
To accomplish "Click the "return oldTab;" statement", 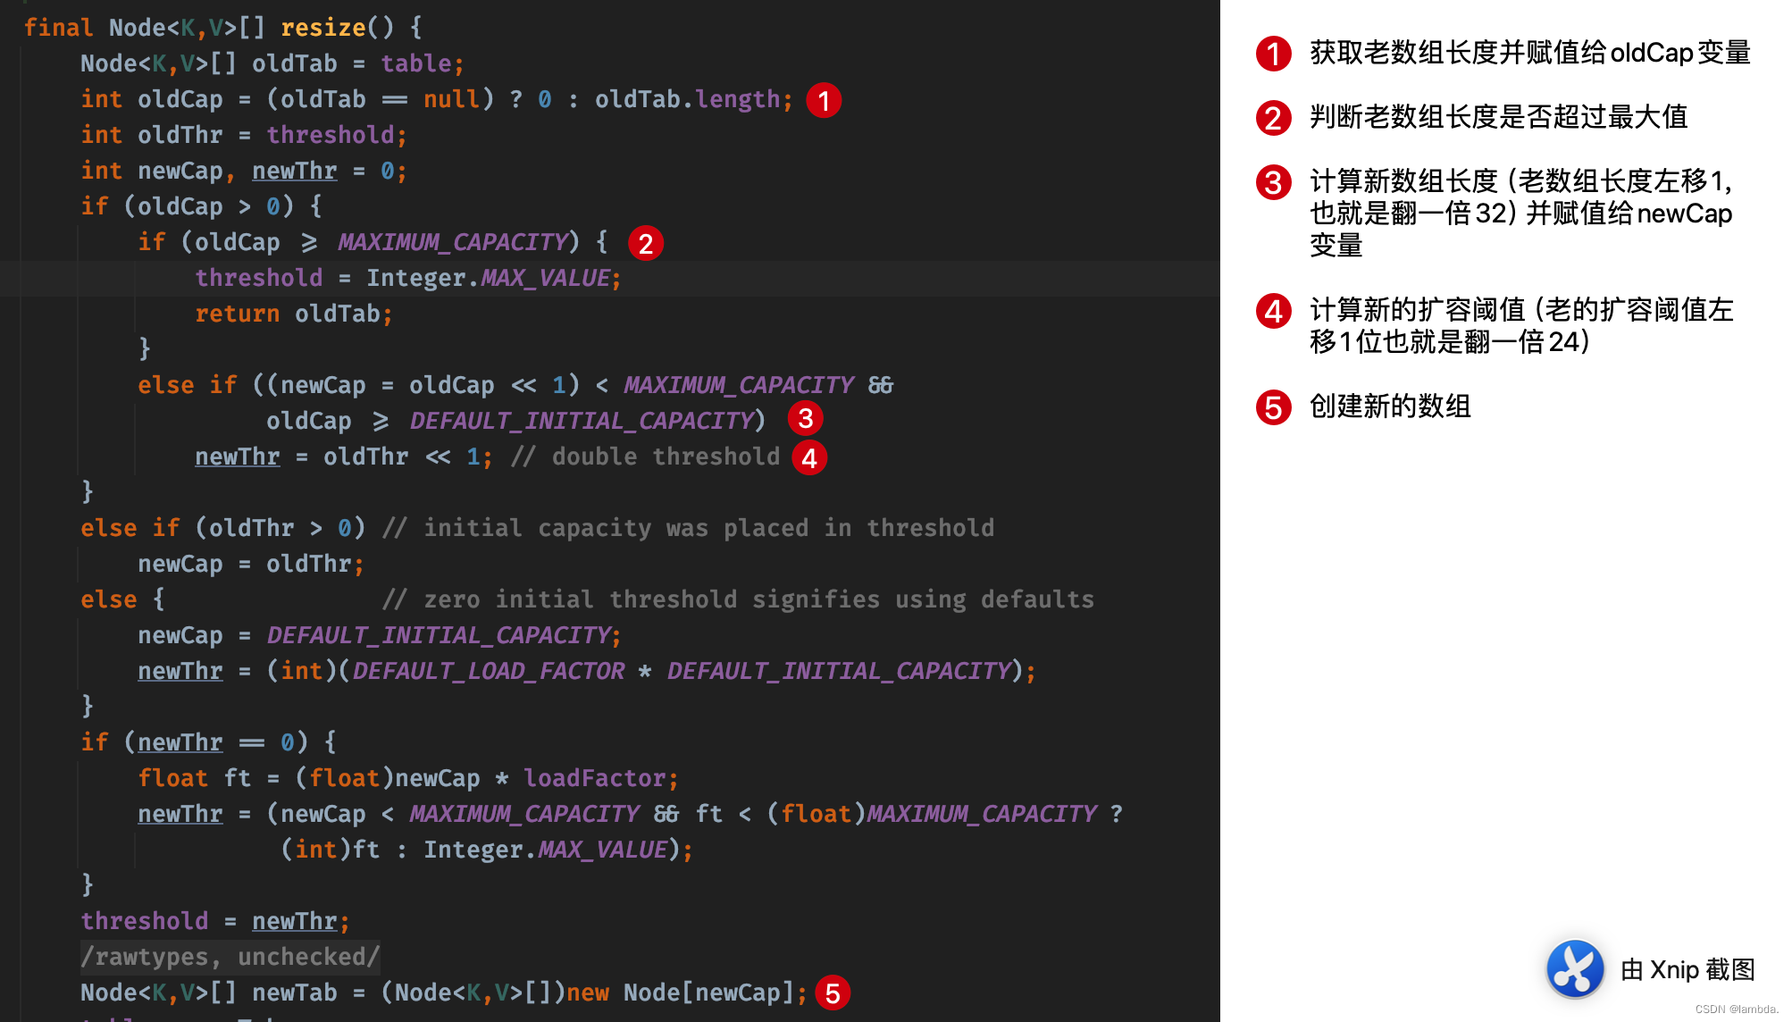I will coord(294,314).
